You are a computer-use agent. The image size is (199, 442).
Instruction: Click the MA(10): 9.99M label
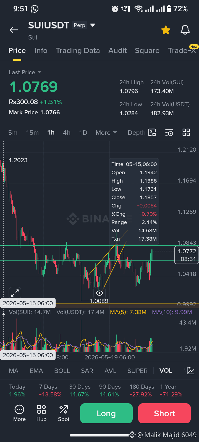coord(172,312)
